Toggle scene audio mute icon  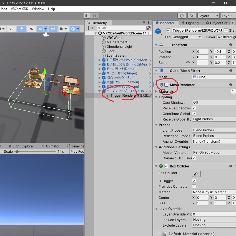[32, 29]
